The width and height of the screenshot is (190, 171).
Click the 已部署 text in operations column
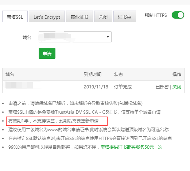[162, 87]
